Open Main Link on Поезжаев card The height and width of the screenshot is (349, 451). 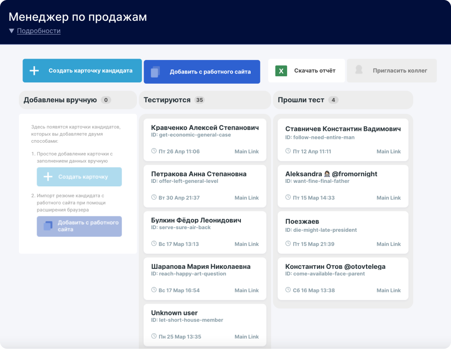pos(388,244)
